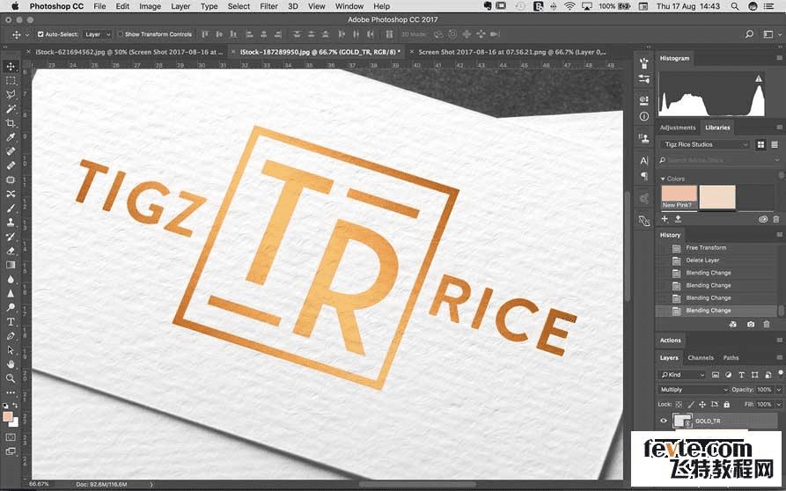
Task: Delete the selected library item
Action: point(776,219)
